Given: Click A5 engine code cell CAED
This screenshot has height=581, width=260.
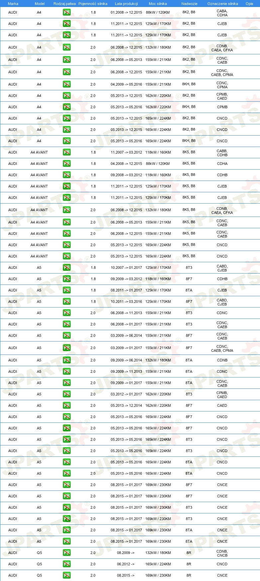Looking at the screenshot, I should pos(222,405).
